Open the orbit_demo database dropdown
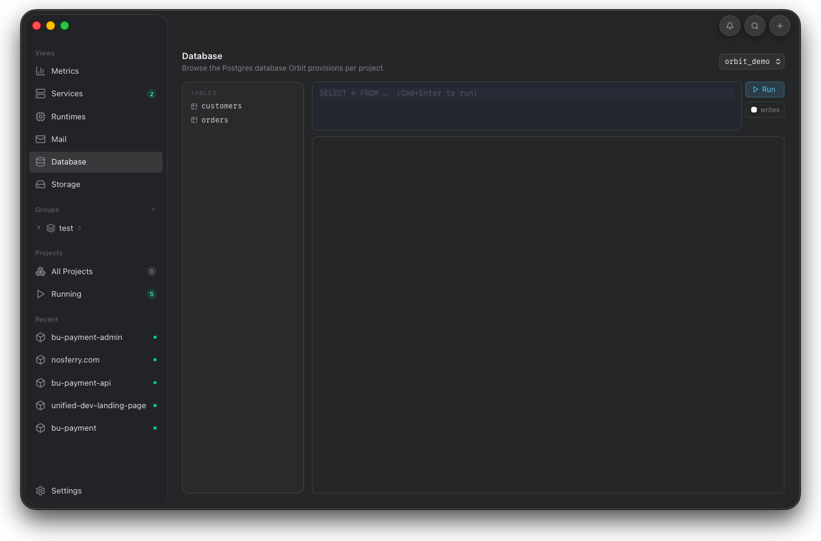The height and width of the screenshot is (541, 821). [x=752, y=62]
